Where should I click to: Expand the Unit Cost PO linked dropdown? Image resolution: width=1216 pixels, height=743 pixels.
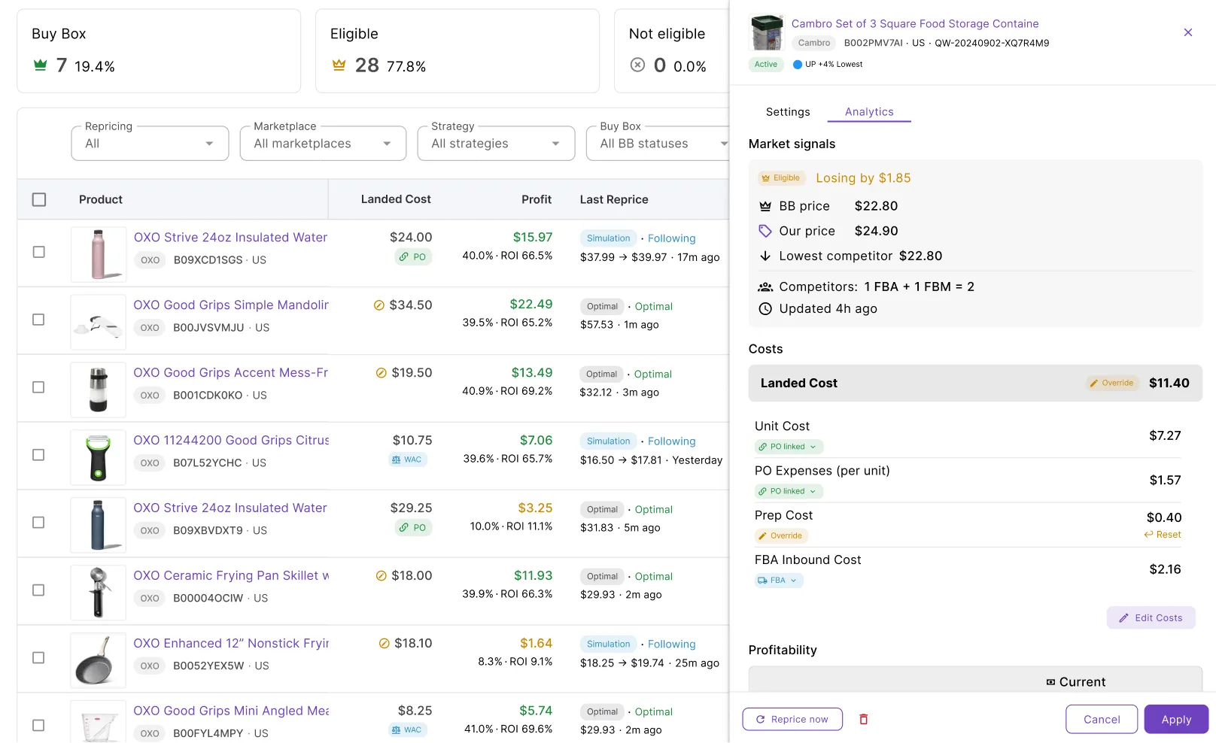pos(789,447)
